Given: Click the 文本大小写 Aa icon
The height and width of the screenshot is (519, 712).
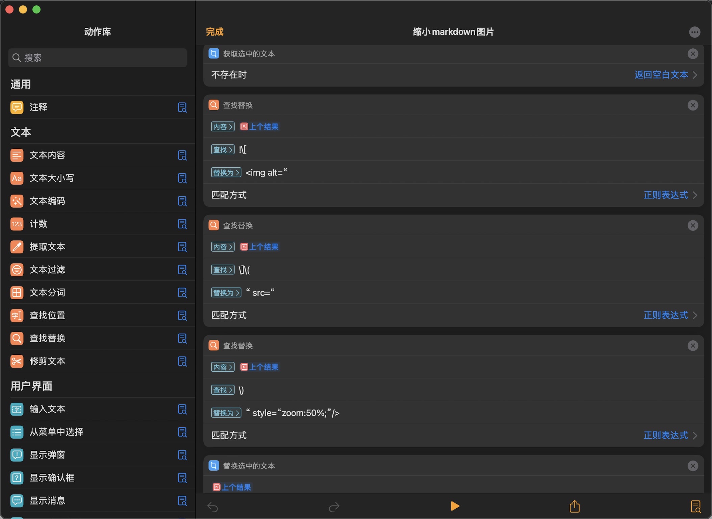Looking at the screenshot, I should (x=17, y=178).
